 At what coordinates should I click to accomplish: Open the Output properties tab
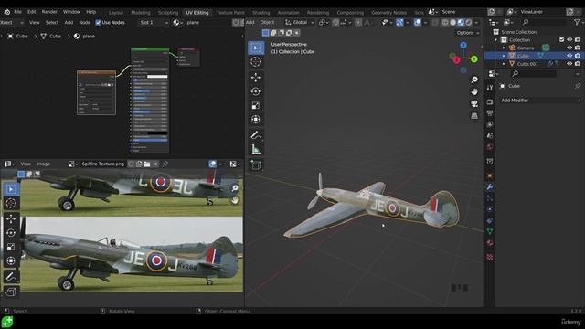tap(490, 113)
